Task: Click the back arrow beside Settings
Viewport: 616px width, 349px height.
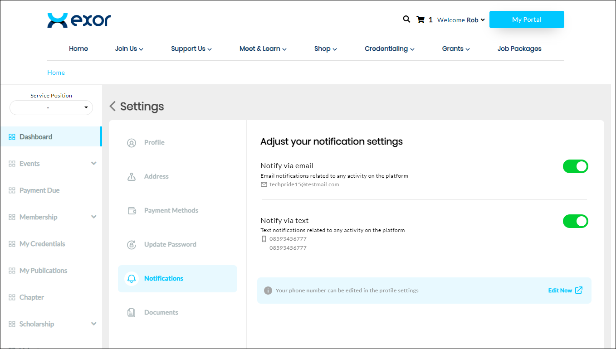Action: tap(113, 107)
